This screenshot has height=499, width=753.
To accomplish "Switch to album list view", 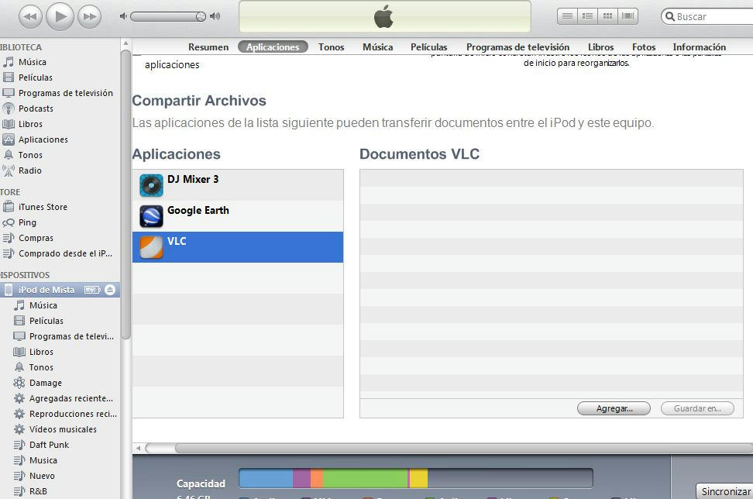I will [587, 16].
